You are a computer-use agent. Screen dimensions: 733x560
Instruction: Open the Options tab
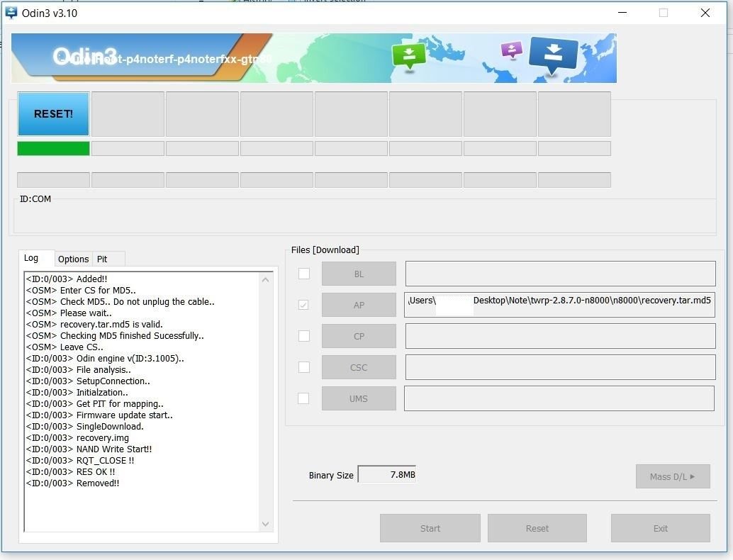74,259
